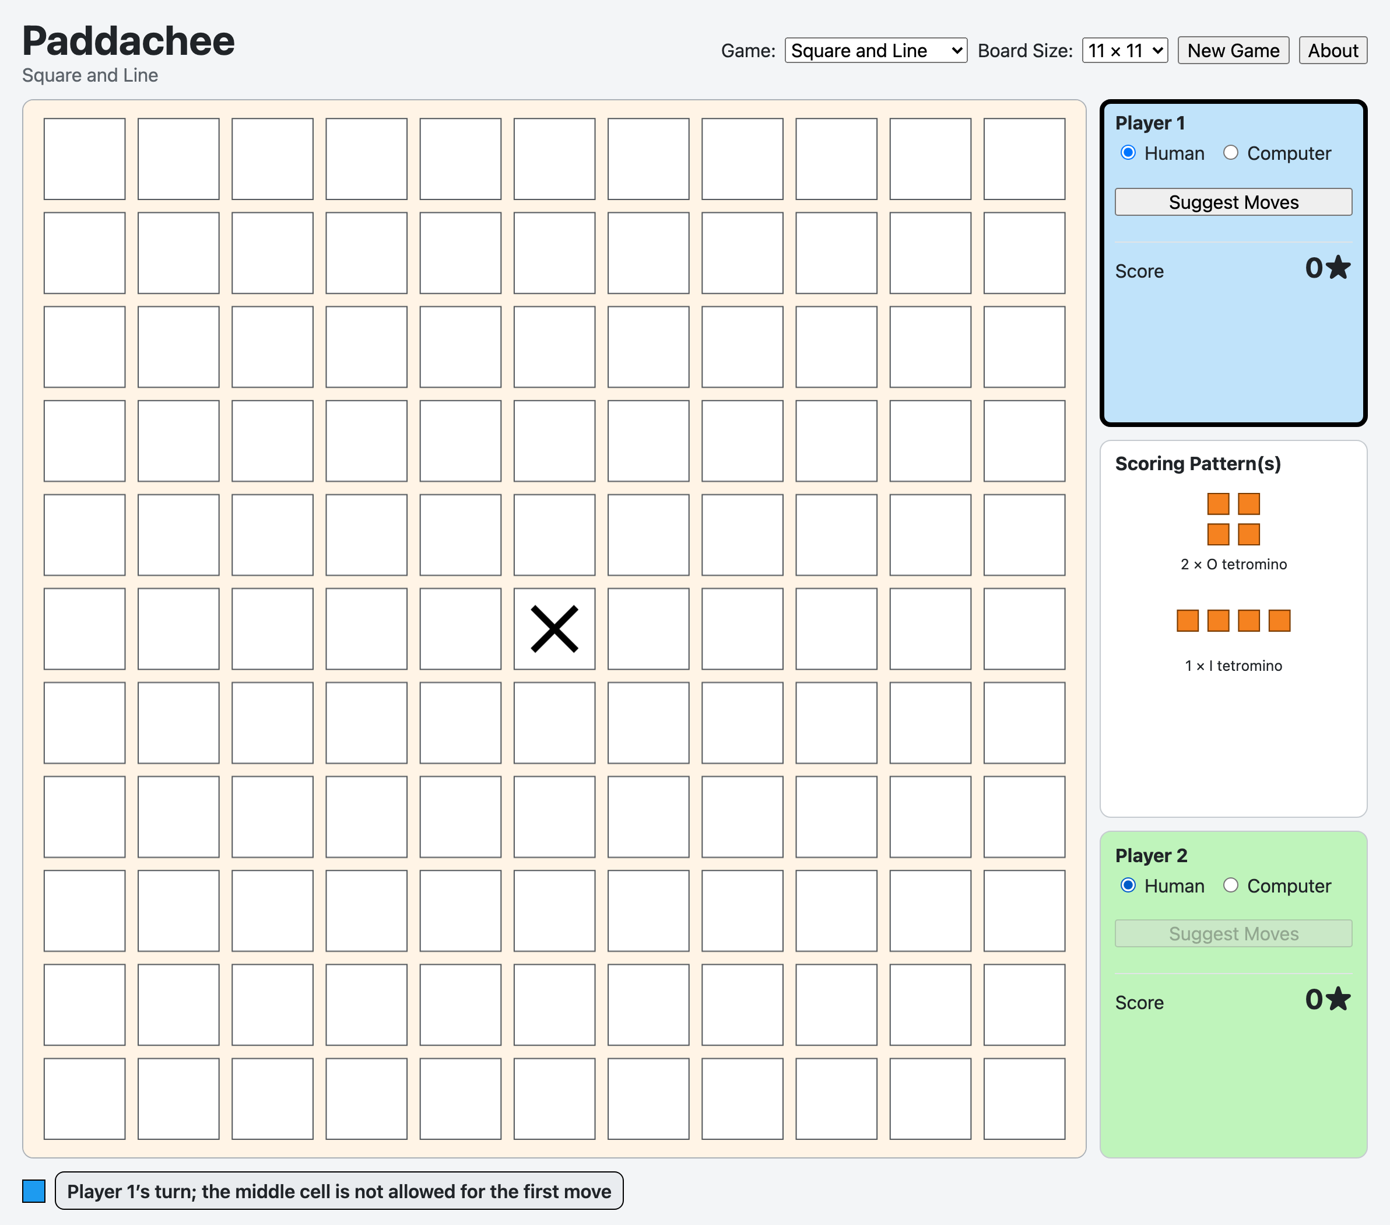This screenshot has height=1225, width=1390.
Task: Select Human for Player 1
Action: click(1128, 153)
